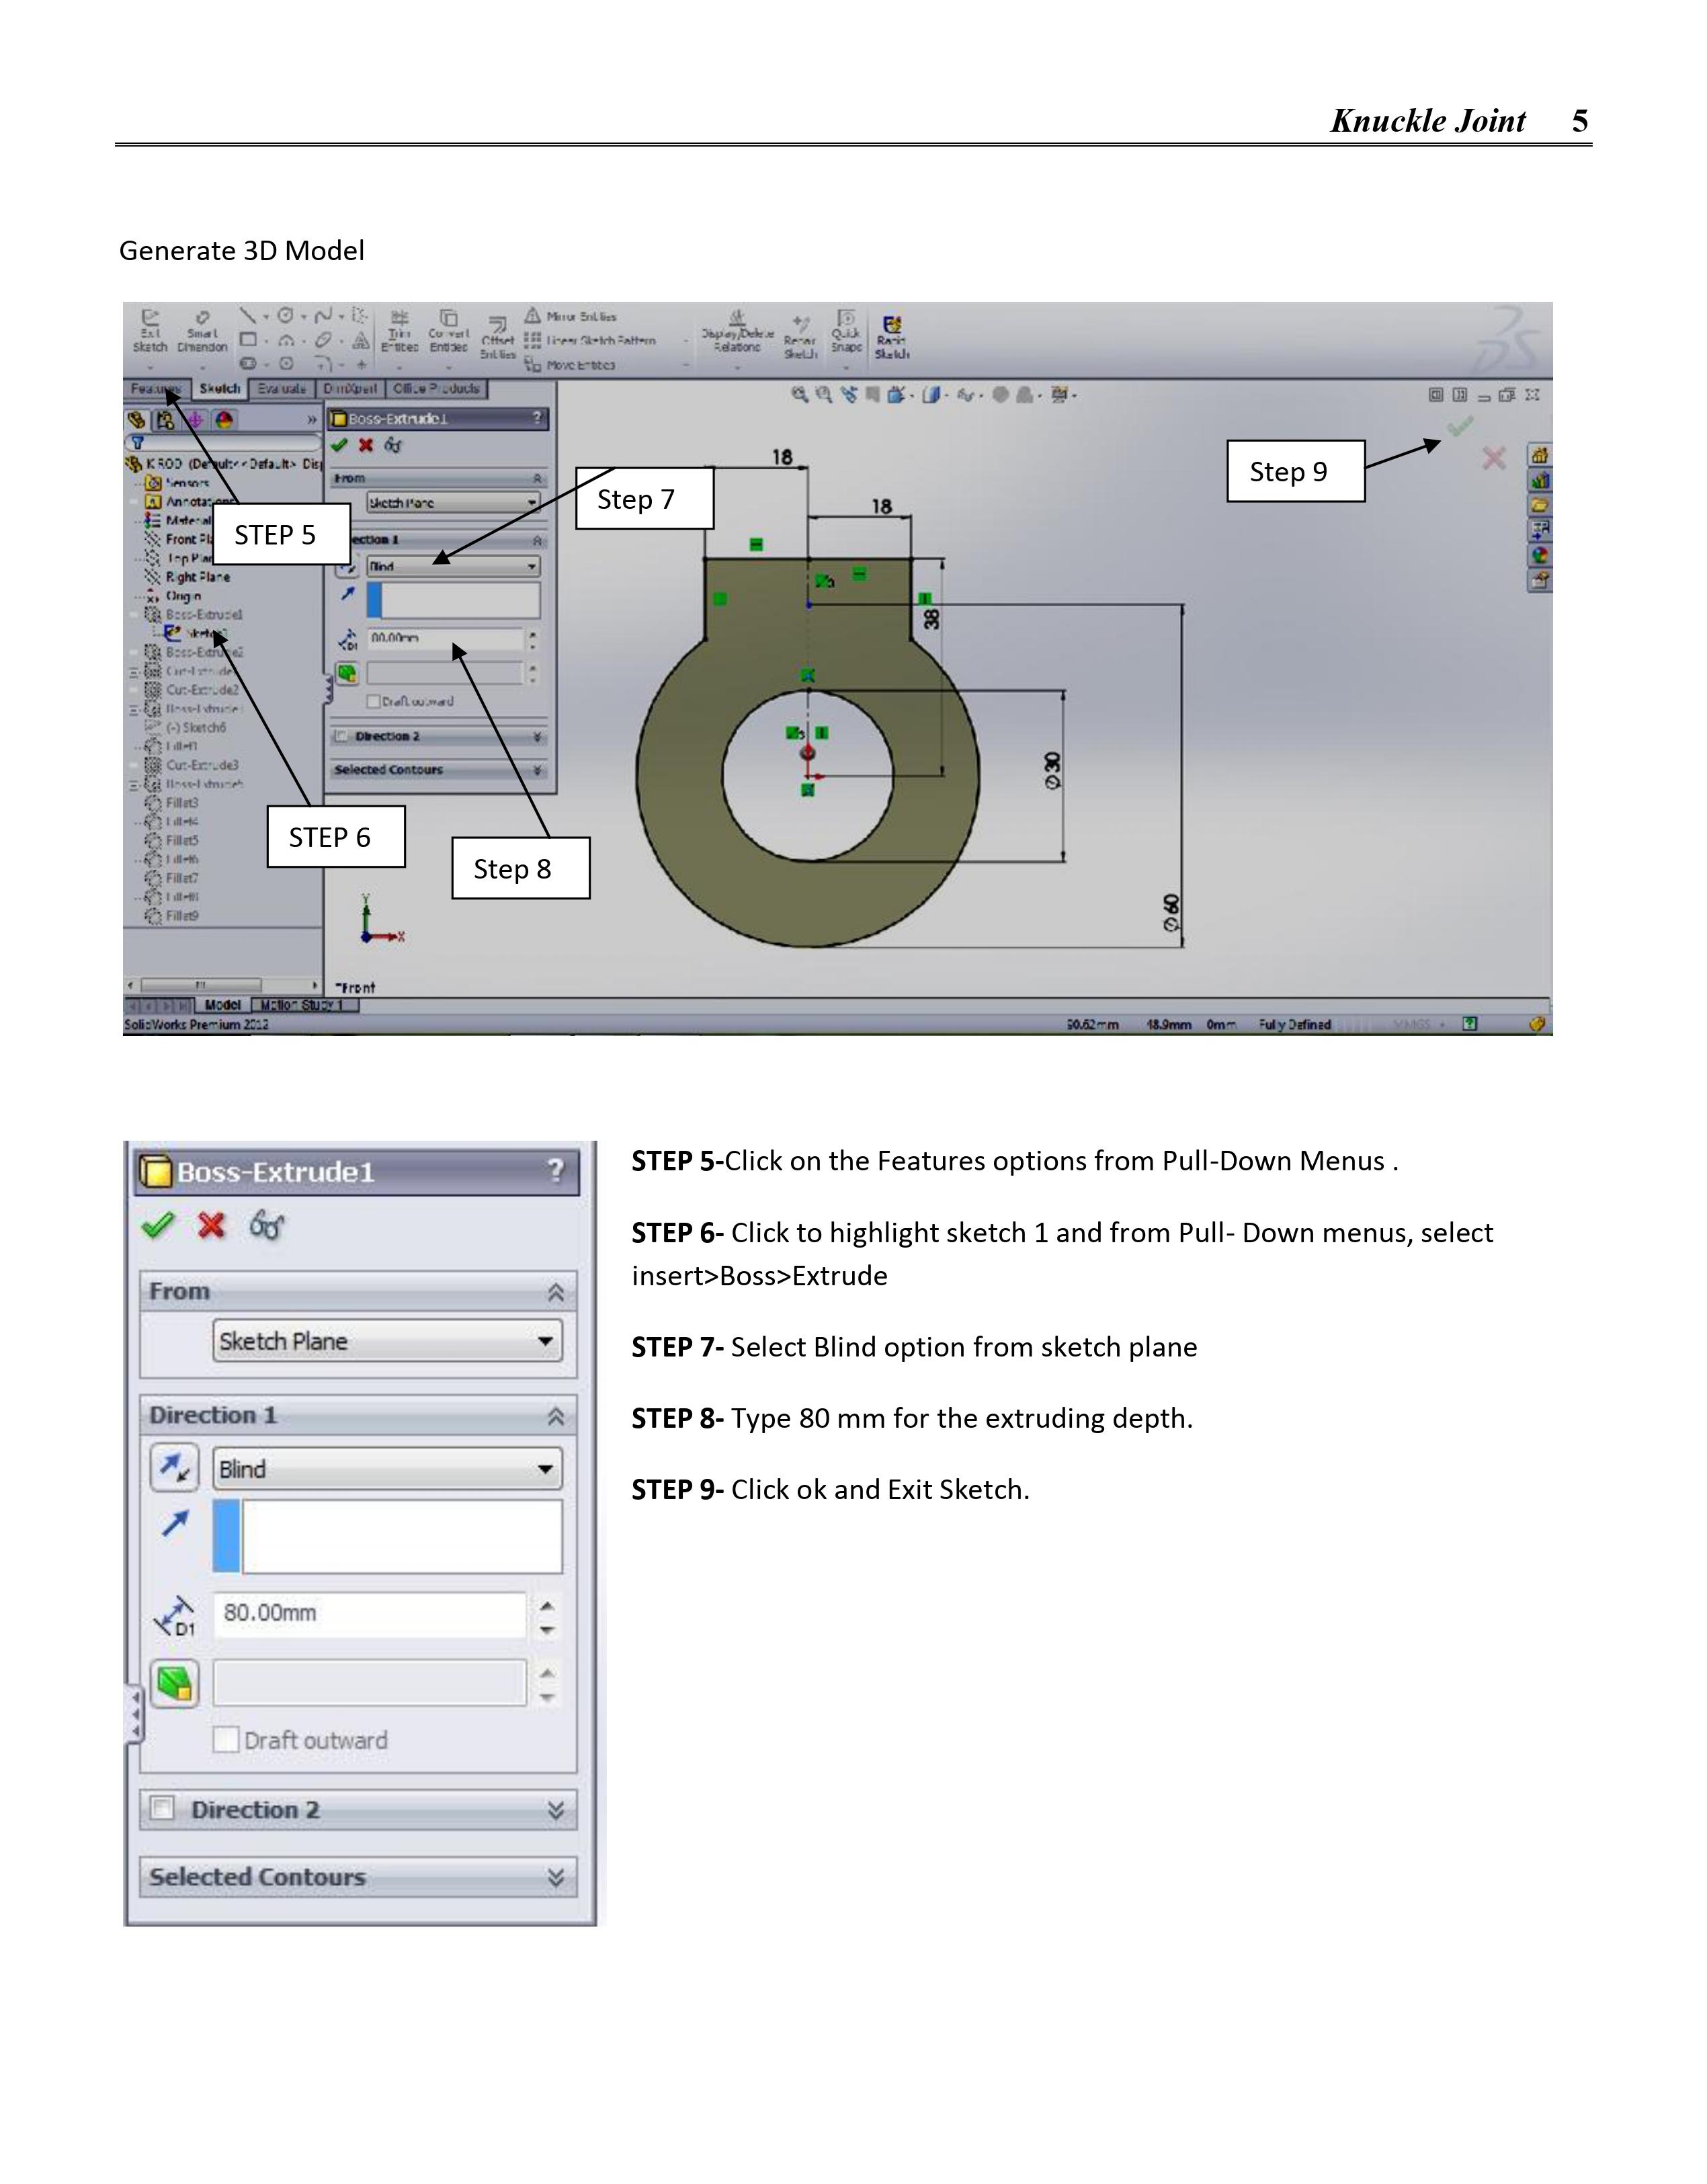This screenshot has height=2184, width=1707.
Task: Click the 80.00mm depth input field
Action: (x=370, y=1613)
